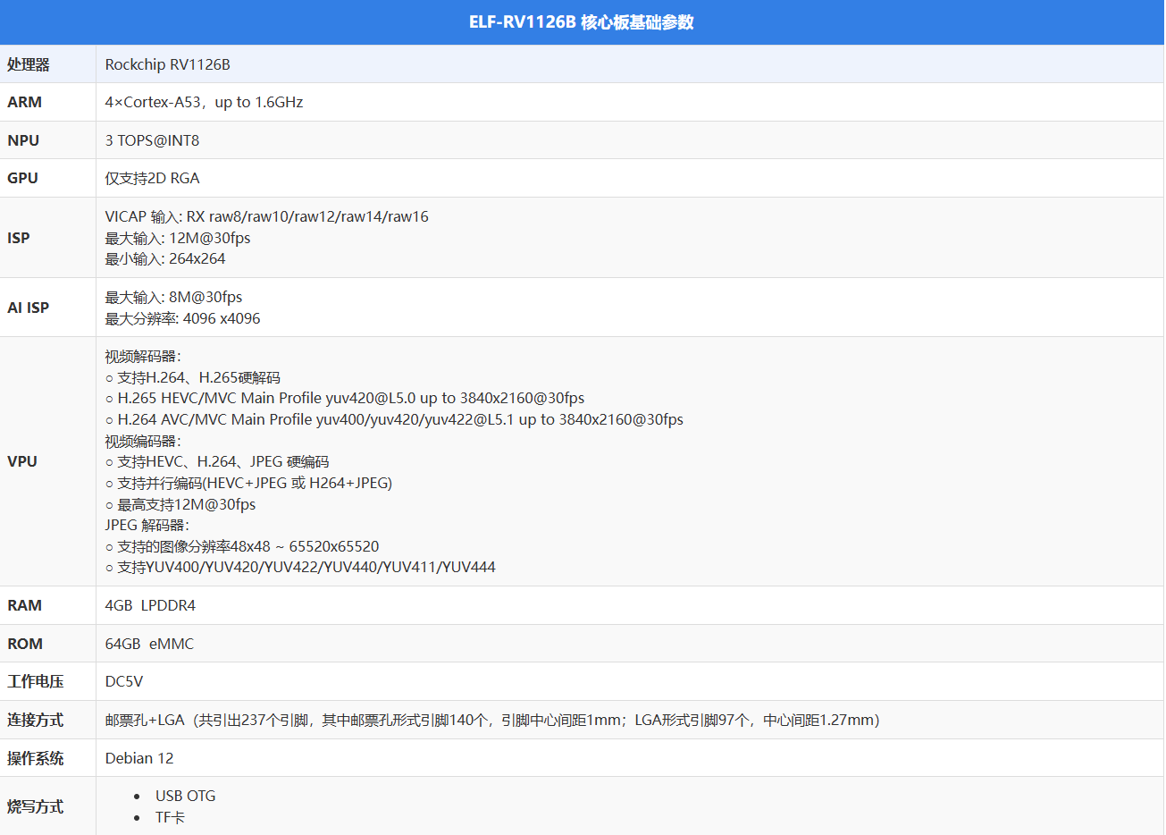
Task: Click the 邮票孔+LGA connection description
Action: [492, 720]
